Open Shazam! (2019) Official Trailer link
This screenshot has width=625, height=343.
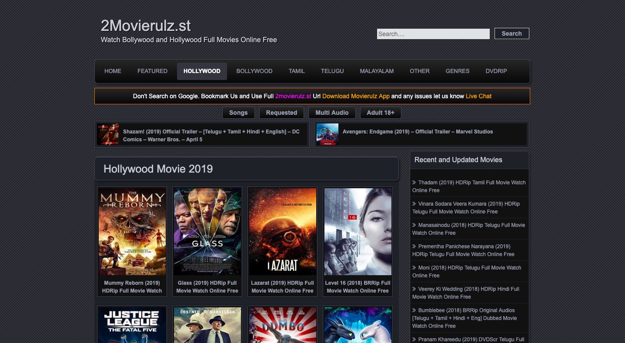click(211, 135)
